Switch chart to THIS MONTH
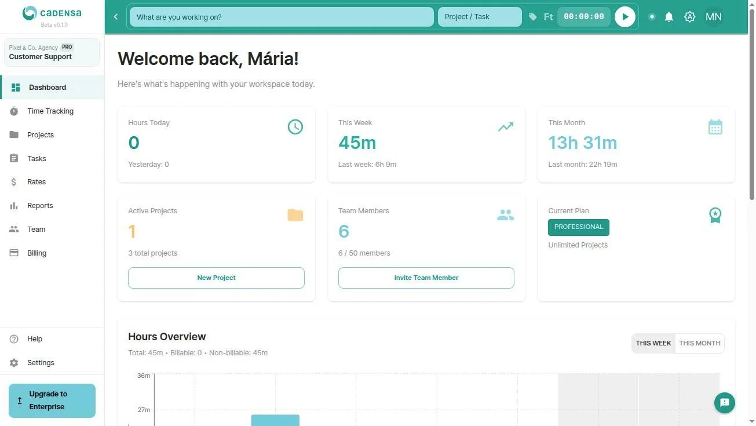 (700, 343)
